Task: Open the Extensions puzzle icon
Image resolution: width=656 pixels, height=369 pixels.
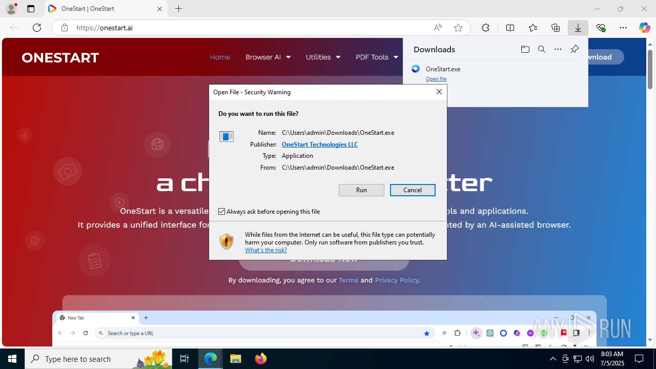Action: click(x=485, y=28)
